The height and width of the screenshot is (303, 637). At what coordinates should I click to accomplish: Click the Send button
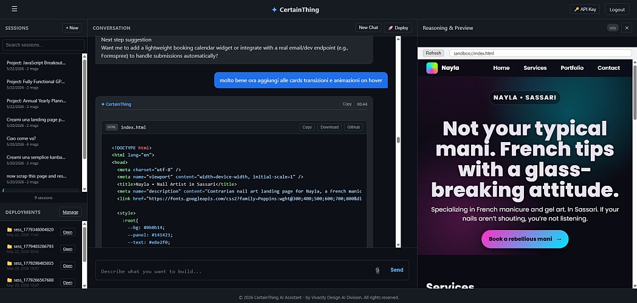(x=397, y=270)
